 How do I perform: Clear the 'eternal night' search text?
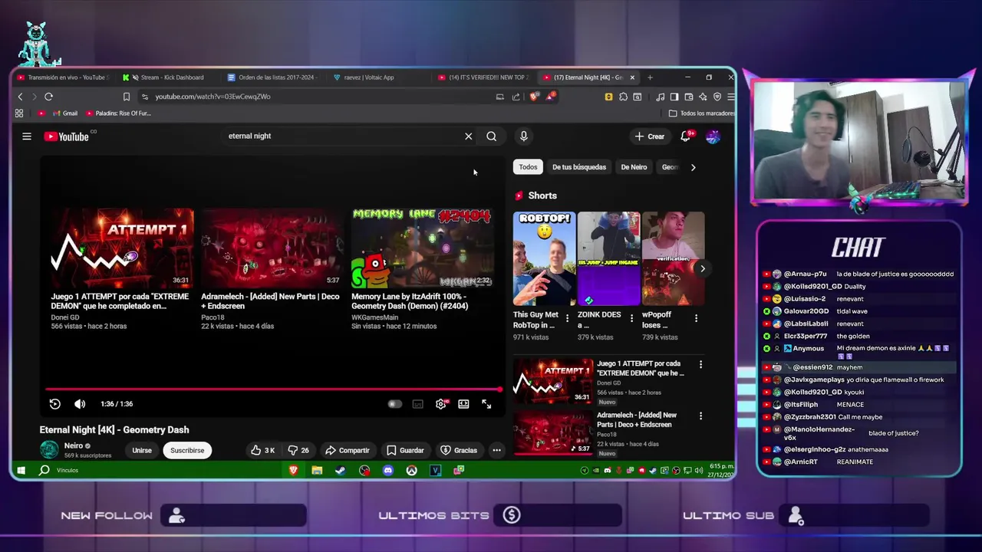[468, 136]
